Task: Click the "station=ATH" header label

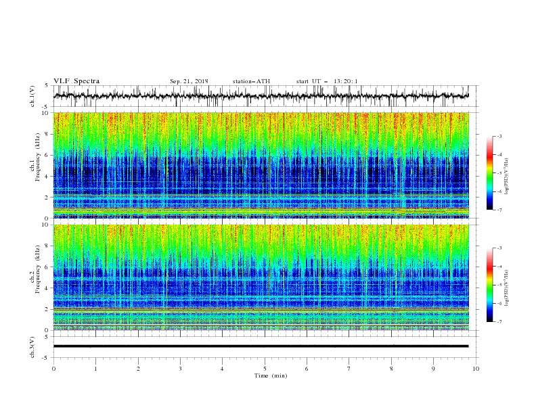Action: (x=251, y=81)
